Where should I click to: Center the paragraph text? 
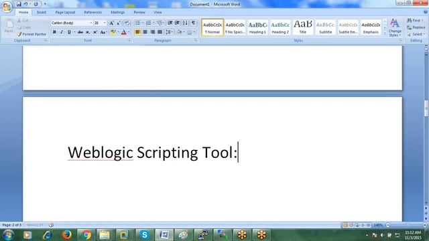[x=145, y=32]
